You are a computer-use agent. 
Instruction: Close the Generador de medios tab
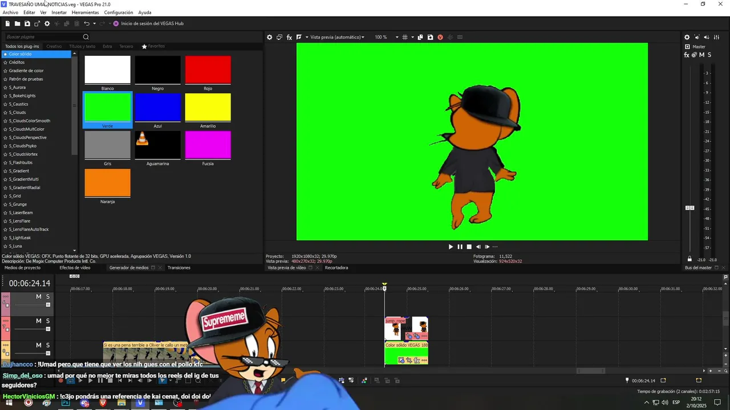160,268
